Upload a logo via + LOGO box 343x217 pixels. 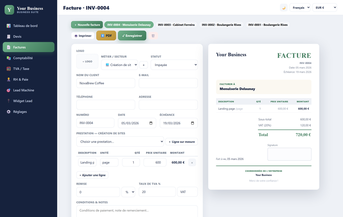click(88, 61)
